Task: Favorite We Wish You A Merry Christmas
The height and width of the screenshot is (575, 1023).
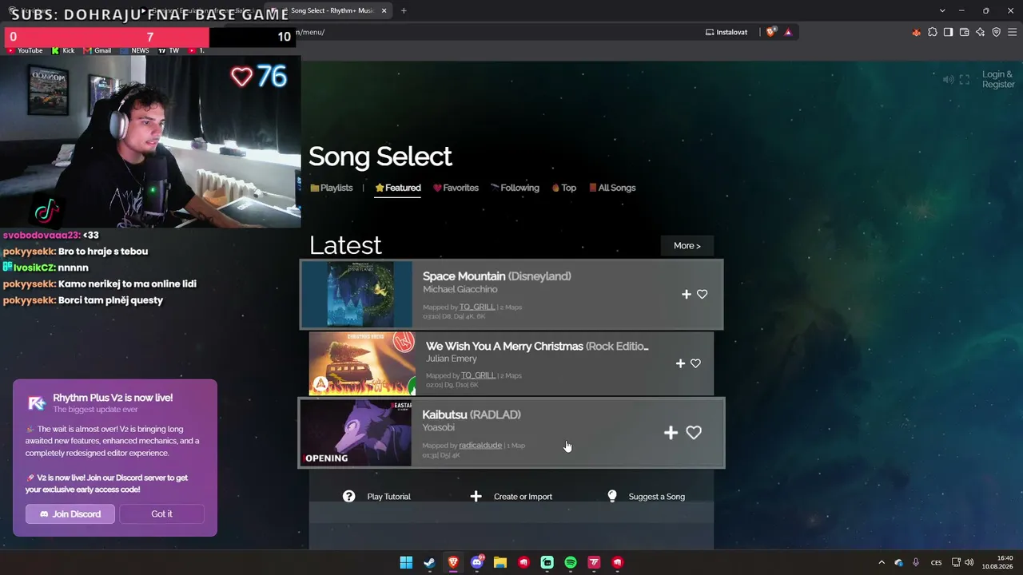Action: pyautogui.click(x=695, y=363)
